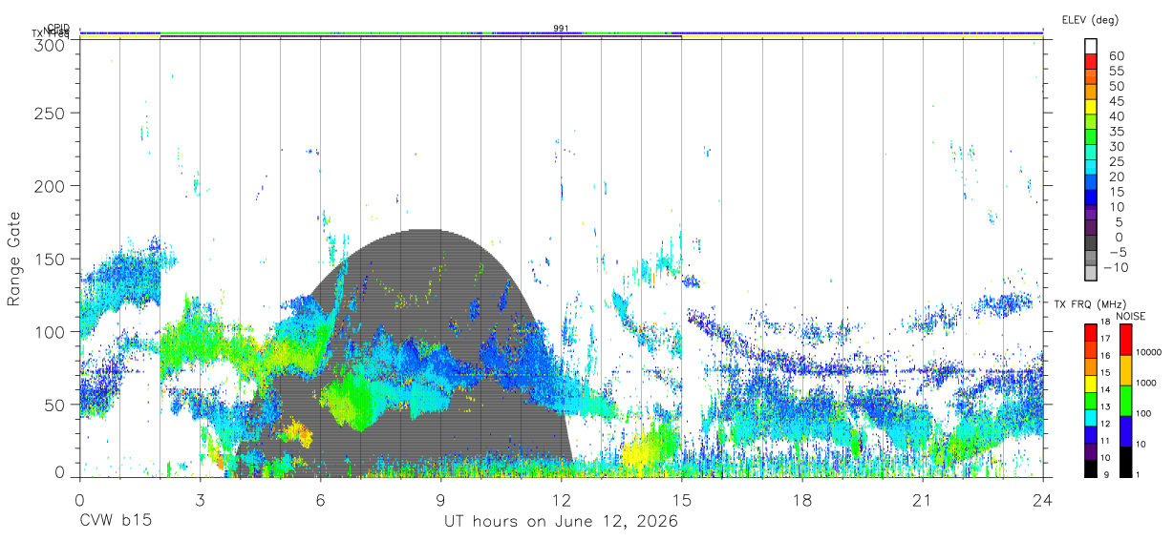
Task: Click the x-axis tick label '9'
Action: (440, 500)
